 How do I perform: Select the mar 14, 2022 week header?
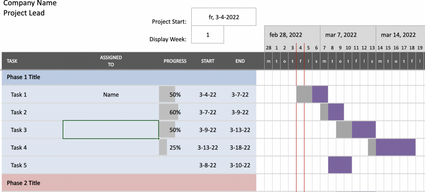(398, 35)
